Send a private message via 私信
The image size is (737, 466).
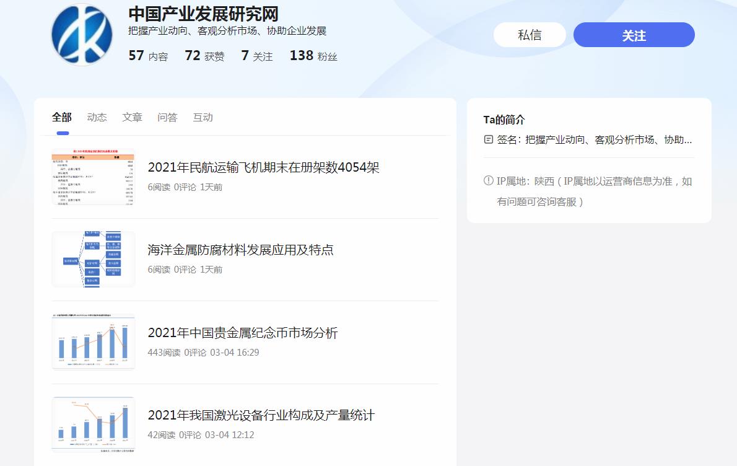(x=530, y=35)
